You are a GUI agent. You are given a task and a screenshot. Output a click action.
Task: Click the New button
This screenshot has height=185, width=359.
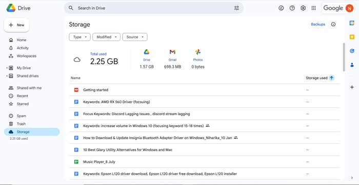(16, 25)
